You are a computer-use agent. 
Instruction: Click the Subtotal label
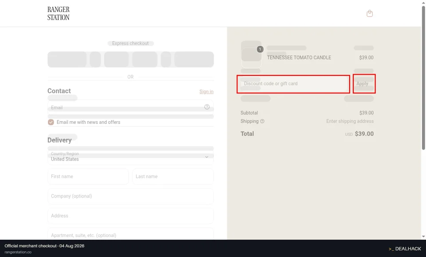(249, 113)
